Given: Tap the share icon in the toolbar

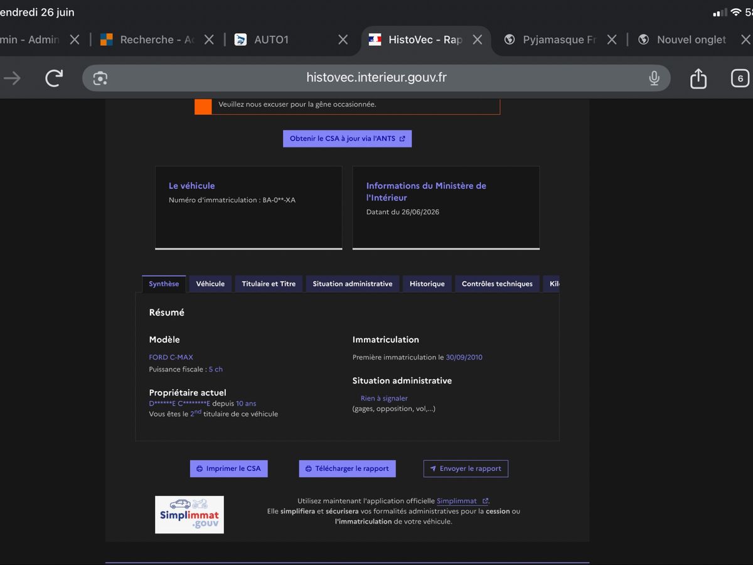Looking at the screenshot, I should click(698, 78).
